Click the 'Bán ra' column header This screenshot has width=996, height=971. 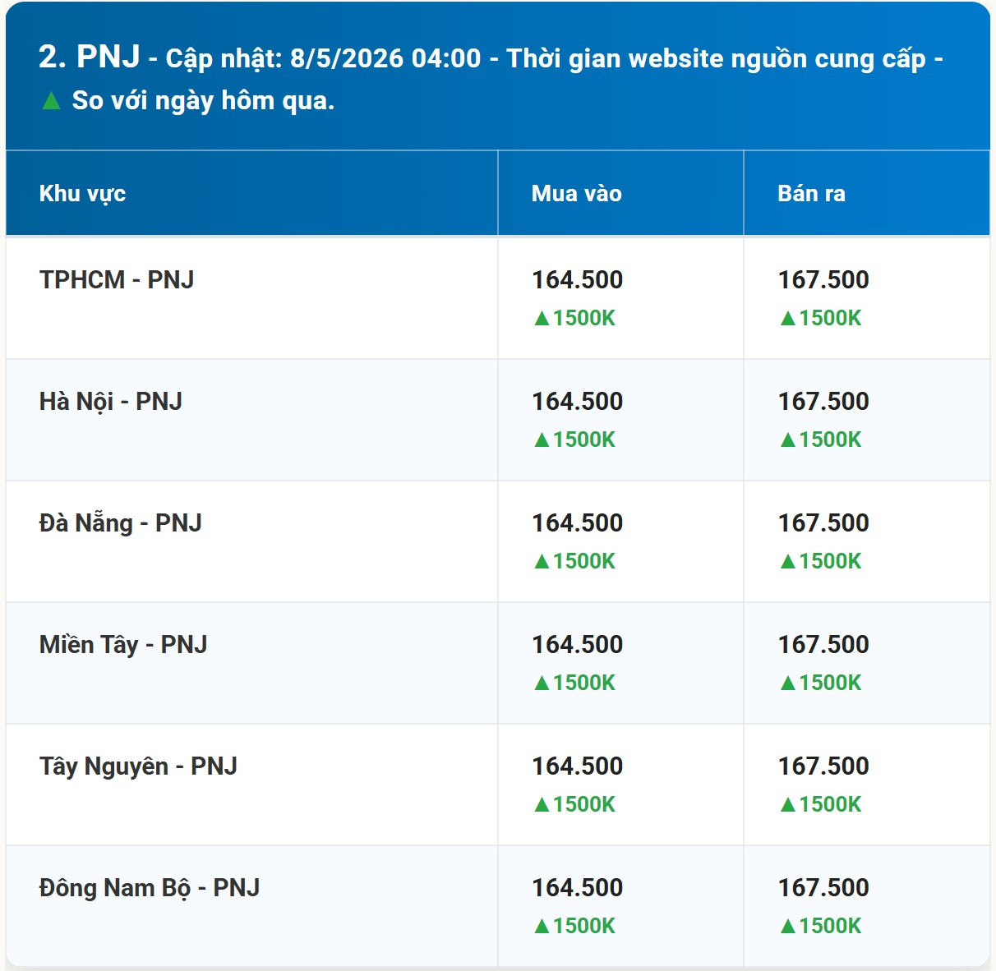coord(811,194)
